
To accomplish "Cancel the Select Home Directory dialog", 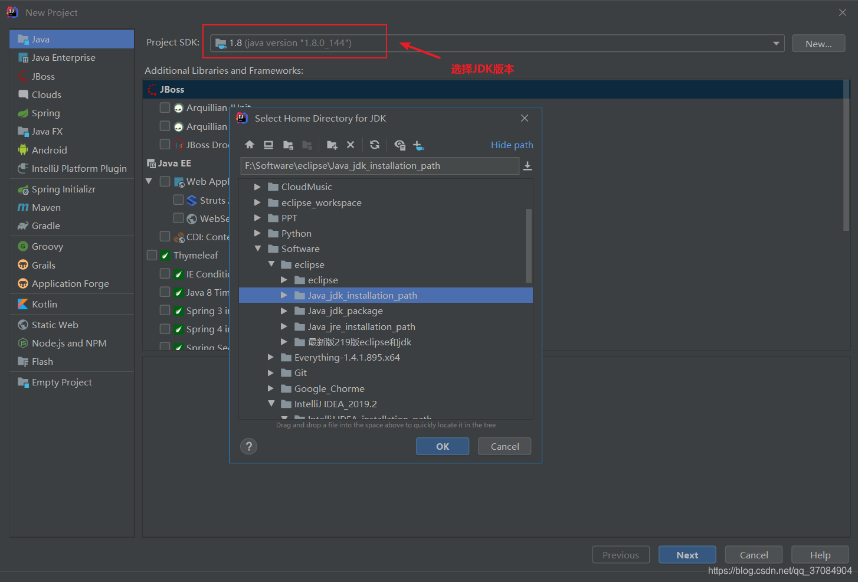I will 505,446.
